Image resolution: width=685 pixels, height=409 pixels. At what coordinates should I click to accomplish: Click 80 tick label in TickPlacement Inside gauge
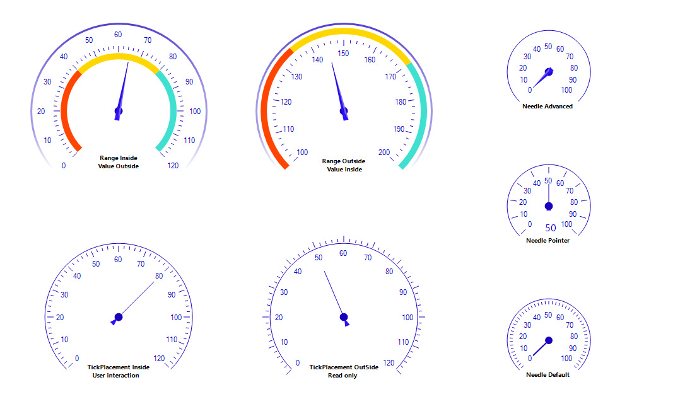pyautogui.click(x=159, y=276)
